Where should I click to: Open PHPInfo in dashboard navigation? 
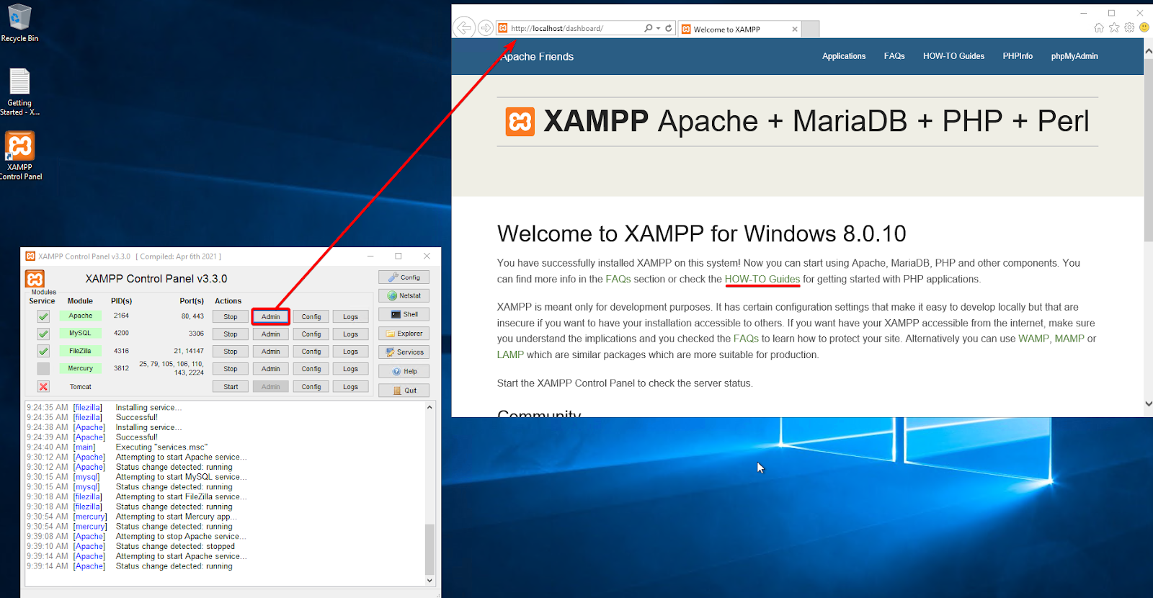click(x=1018, y=56)
